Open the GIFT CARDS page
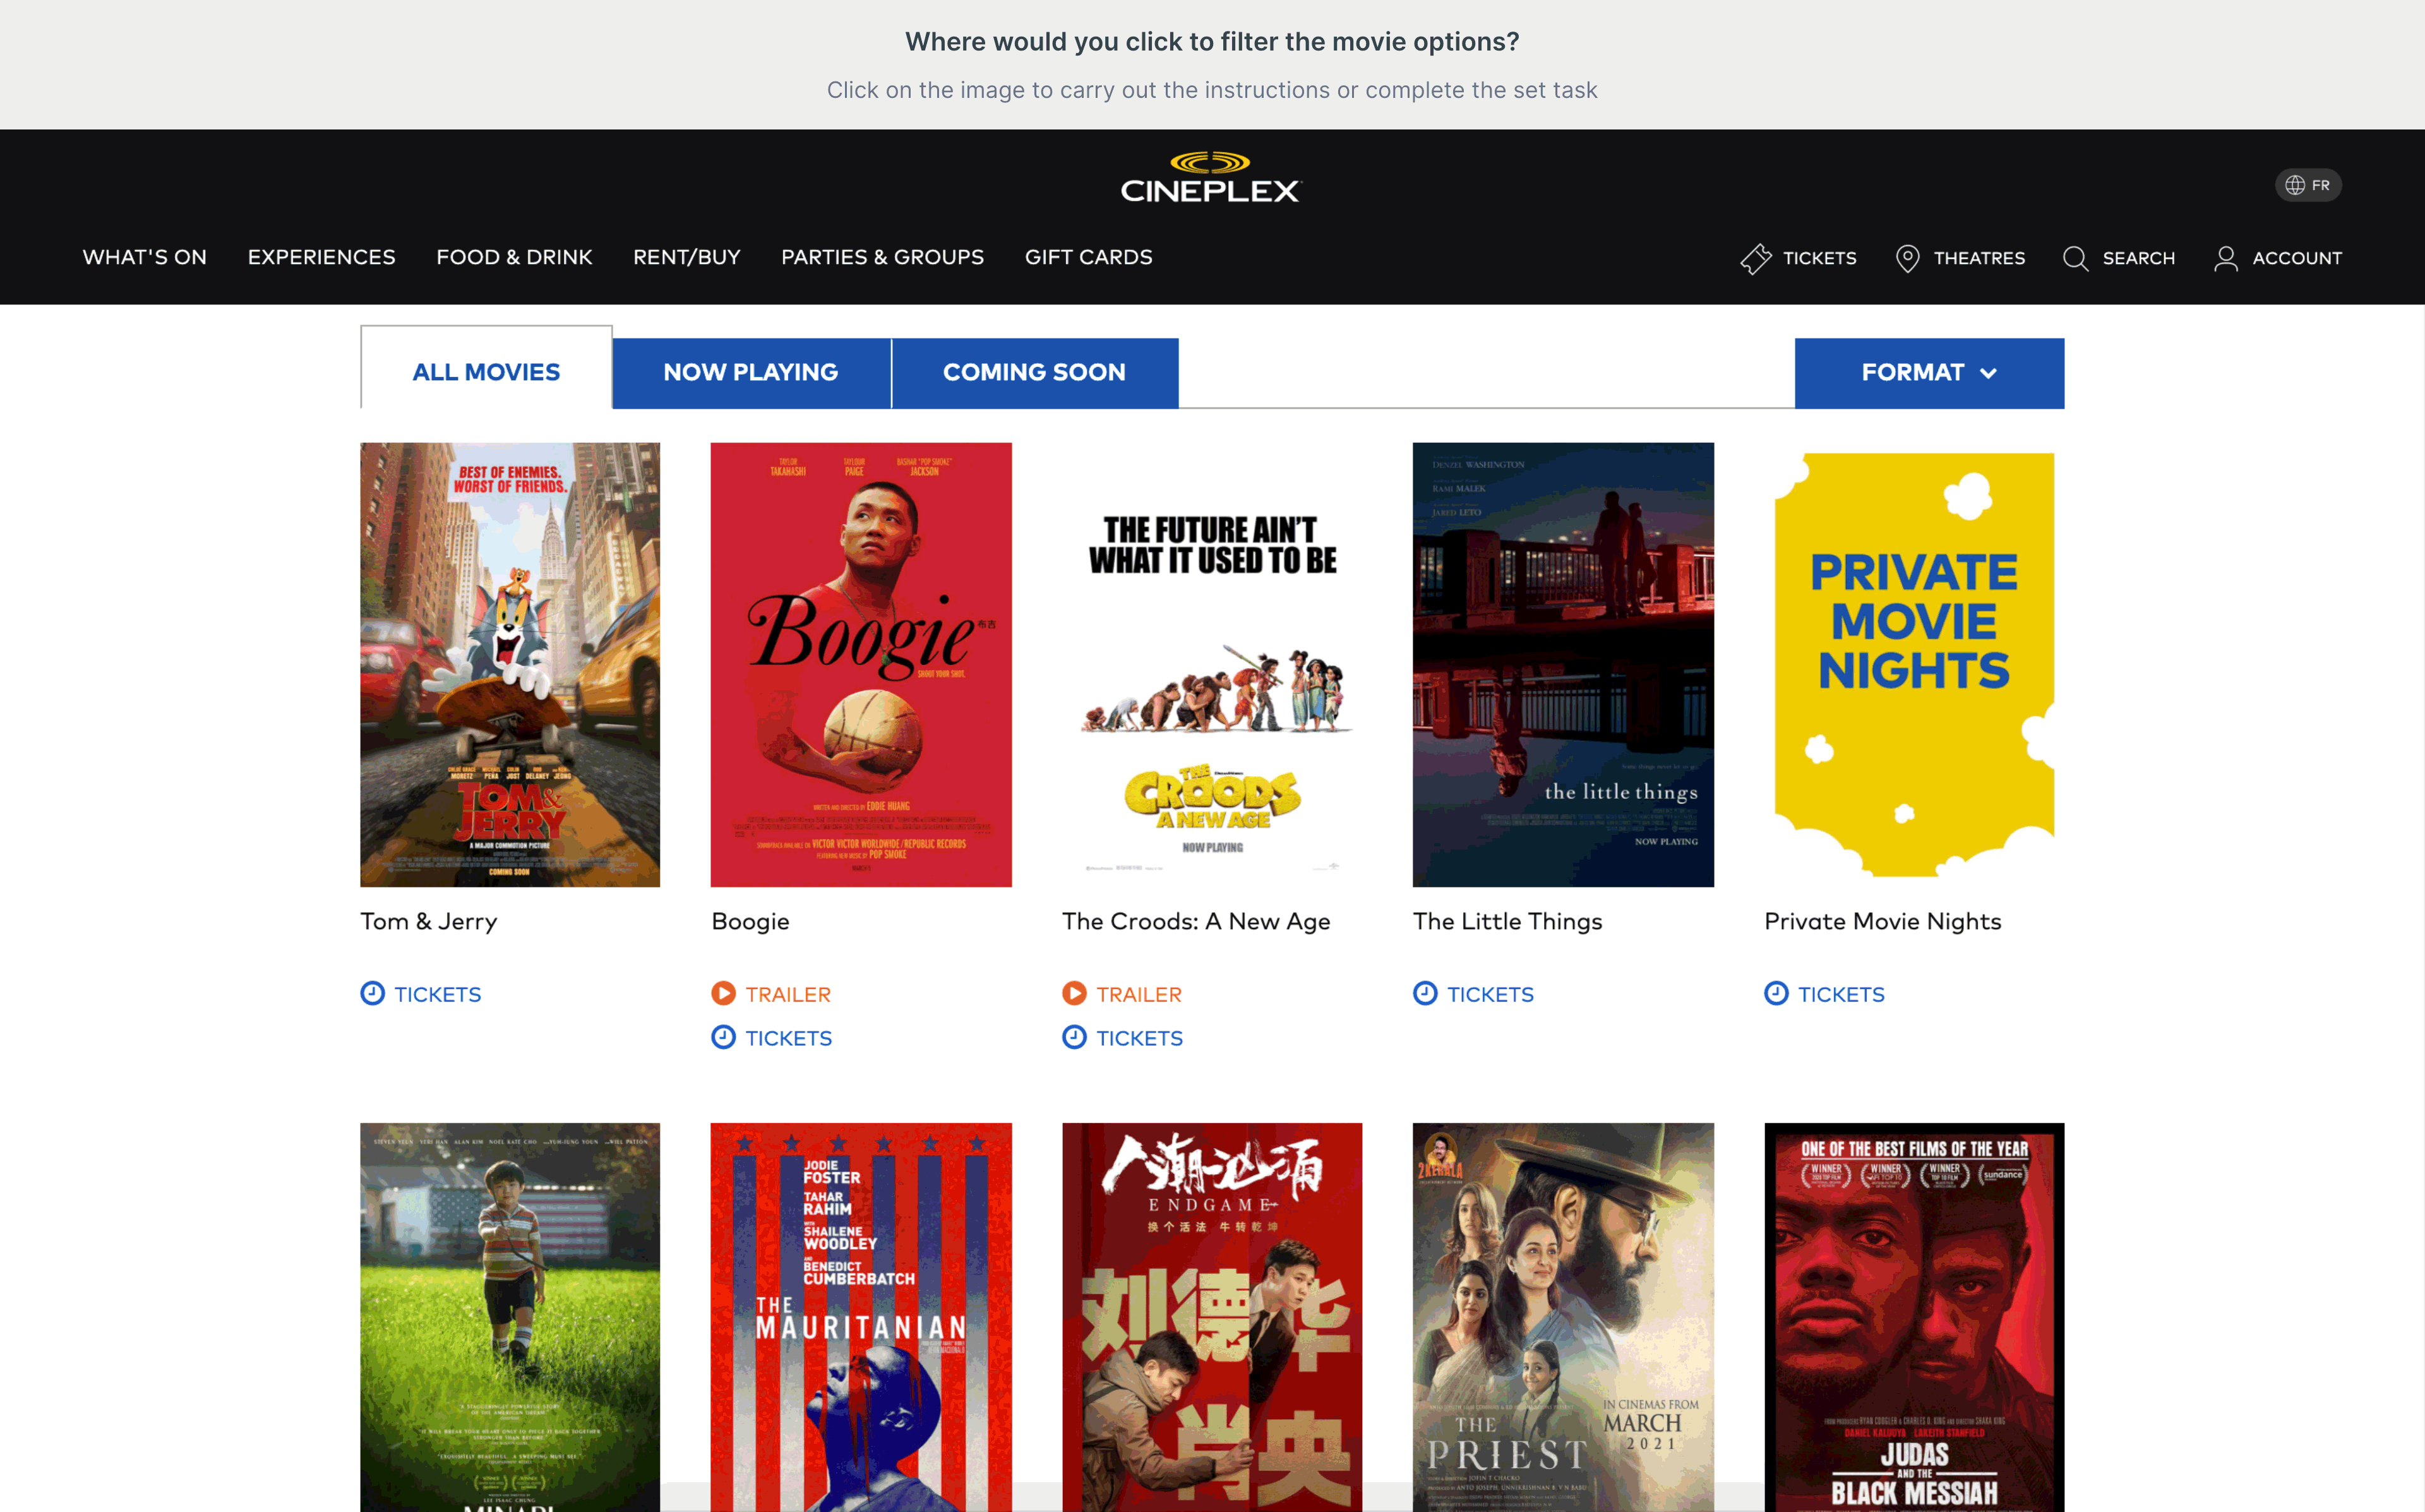 (x=1087, y=257)
